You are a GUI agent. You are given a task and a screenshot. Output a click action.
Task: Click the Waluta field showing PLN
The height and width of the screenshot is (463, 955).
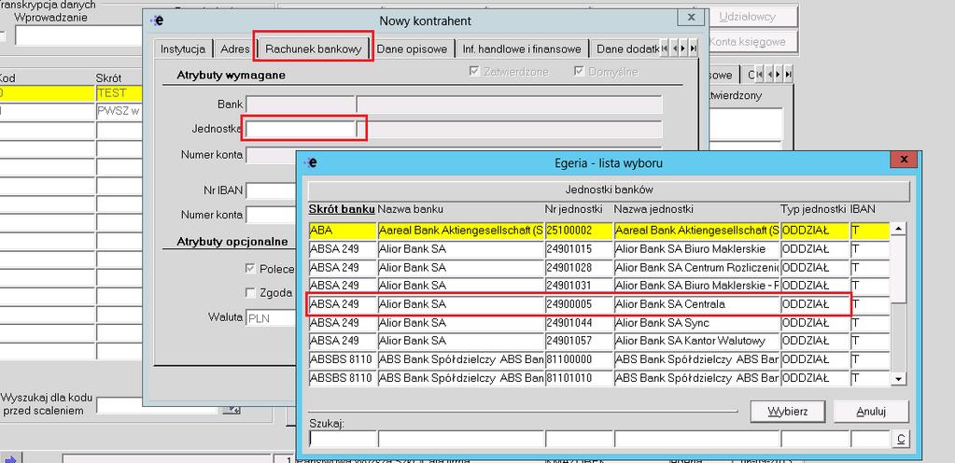[271, 318]
